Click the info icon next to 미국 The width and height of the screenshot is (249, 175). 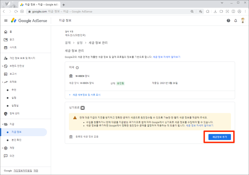tap(77, 68)
